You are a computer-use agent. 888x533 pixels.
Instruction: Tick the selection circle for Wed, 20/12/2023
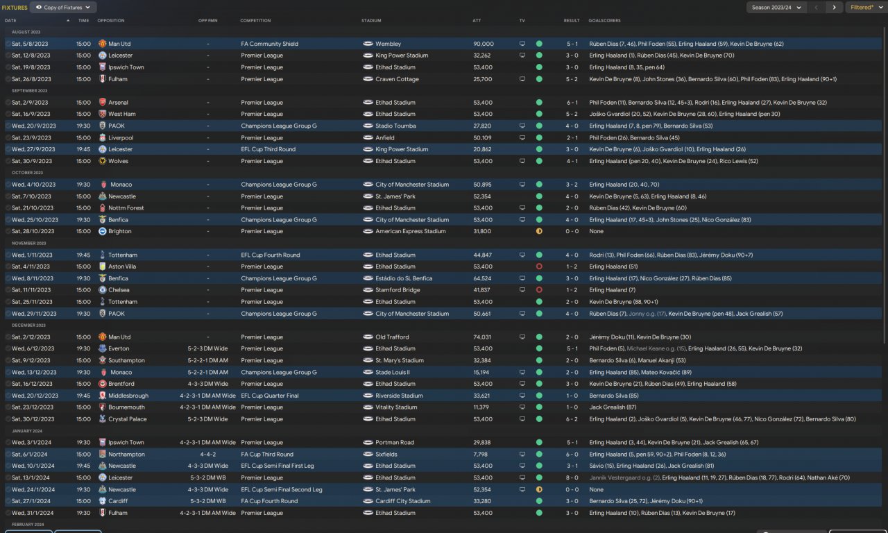pyautogui.click(x=8, y=396)
